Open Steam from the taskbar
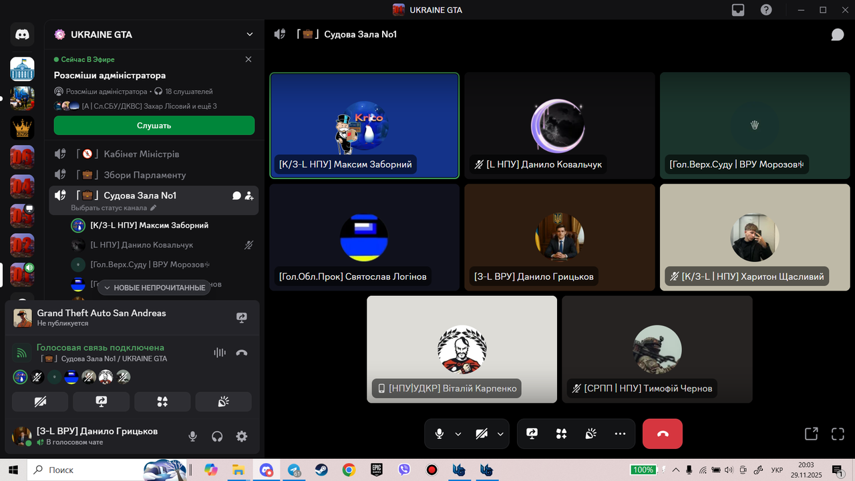Viewport: 855px width, 481px height. coord(321,470)
